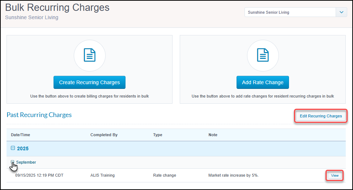Select the ALIS Training cell
The width and height of the screenshot is (353, 190).
[x=102, y=175]
